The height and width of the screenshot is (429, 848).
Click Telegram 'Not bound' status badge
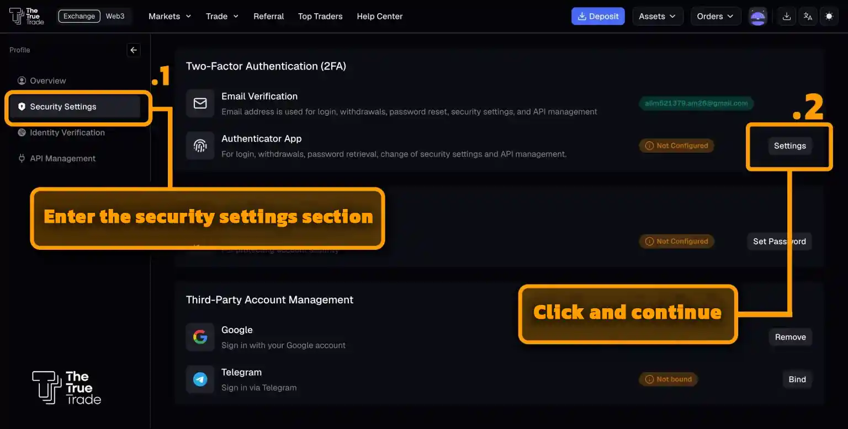pos(669,379)
